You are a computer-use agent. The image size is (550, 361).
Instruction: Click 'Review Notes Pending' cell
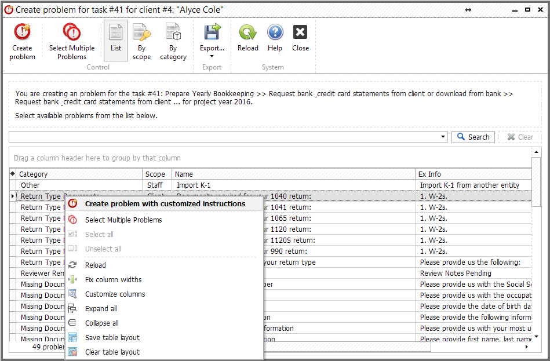[473, 274]
